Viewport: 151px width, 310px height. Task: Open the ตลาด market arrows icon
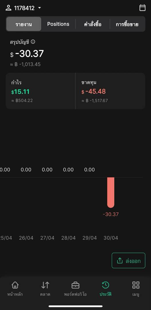pos(45,285)
